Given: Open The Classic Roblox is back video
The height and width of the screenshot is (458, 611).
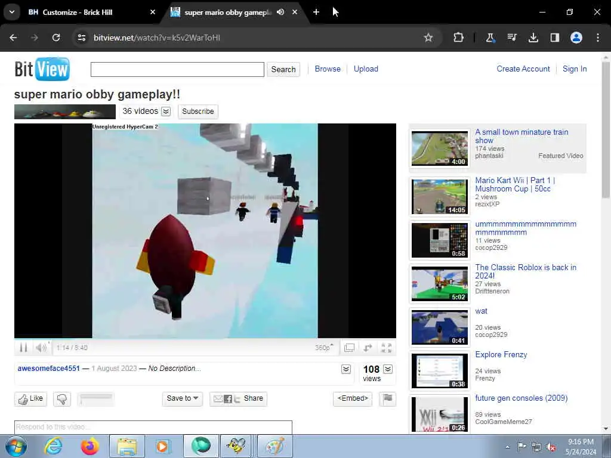Looking at the screenshot, I should point(525,271).
